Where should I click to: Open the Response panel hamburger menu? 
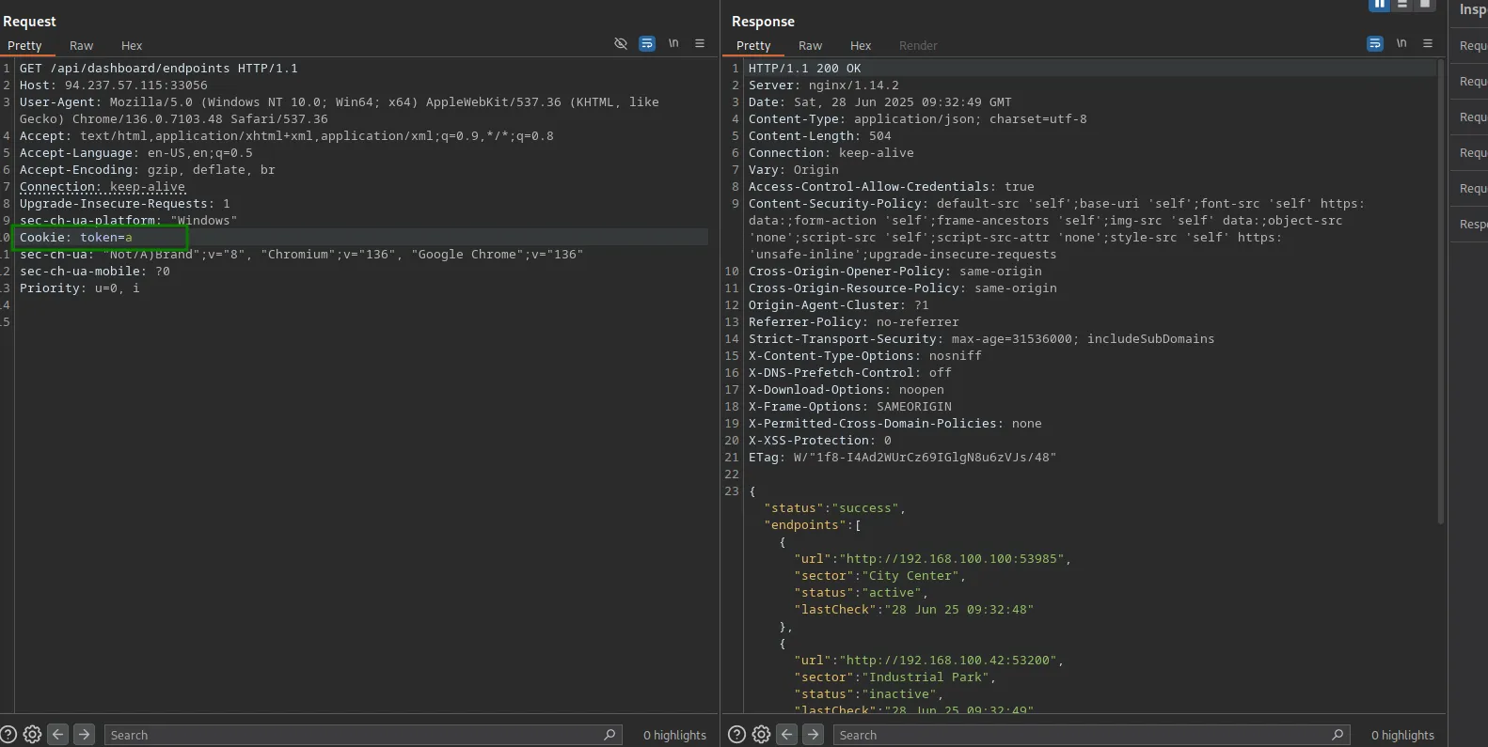(x=1428, y=44)
